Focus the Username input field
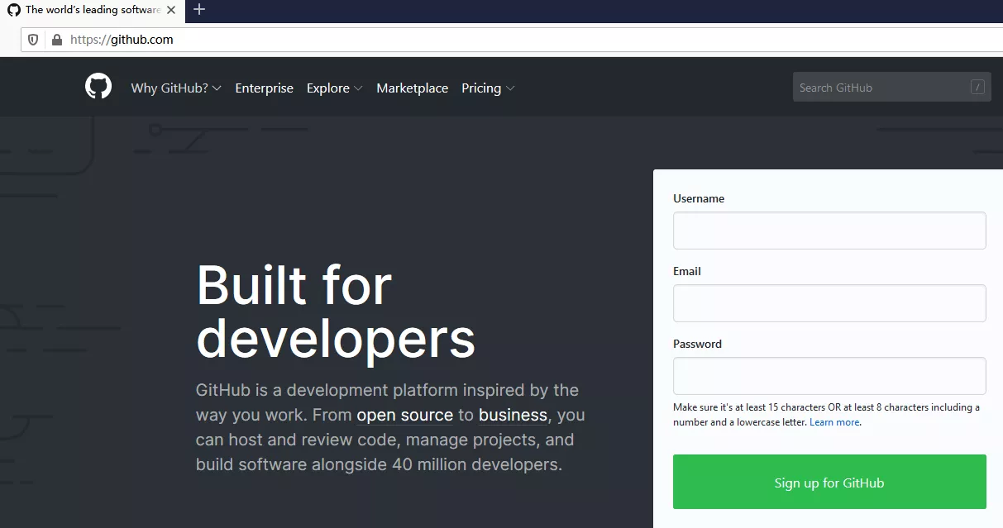 pos(829,231)
